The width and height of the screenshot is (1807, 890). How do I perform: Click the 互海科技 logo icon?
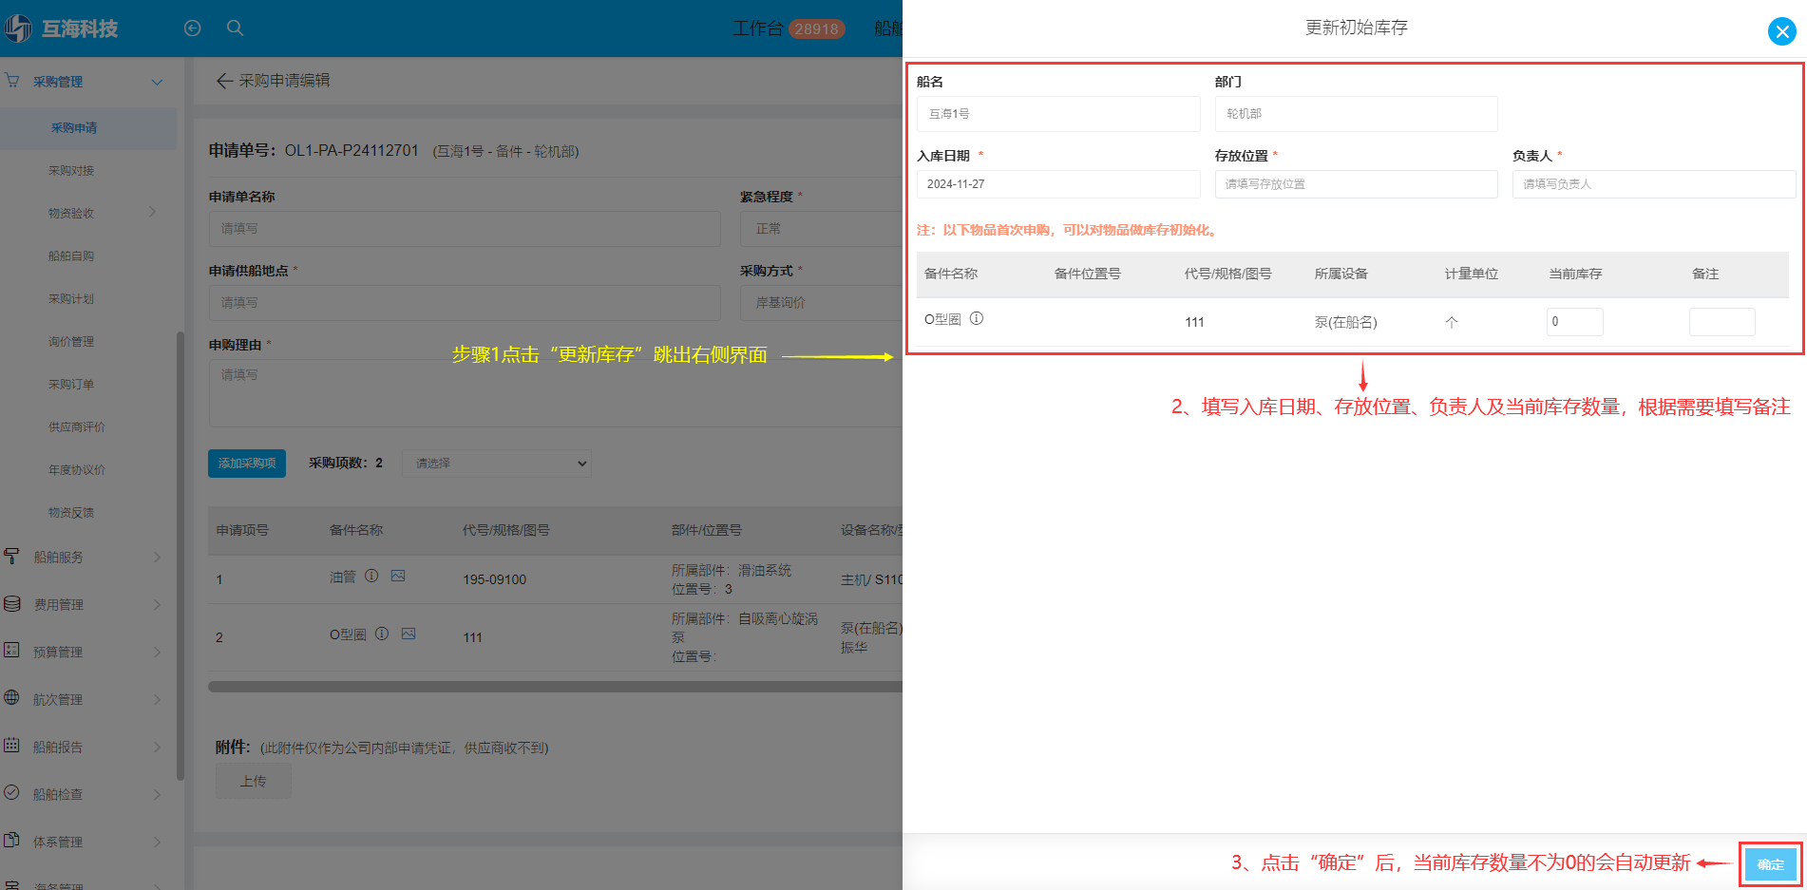(17, 28)
